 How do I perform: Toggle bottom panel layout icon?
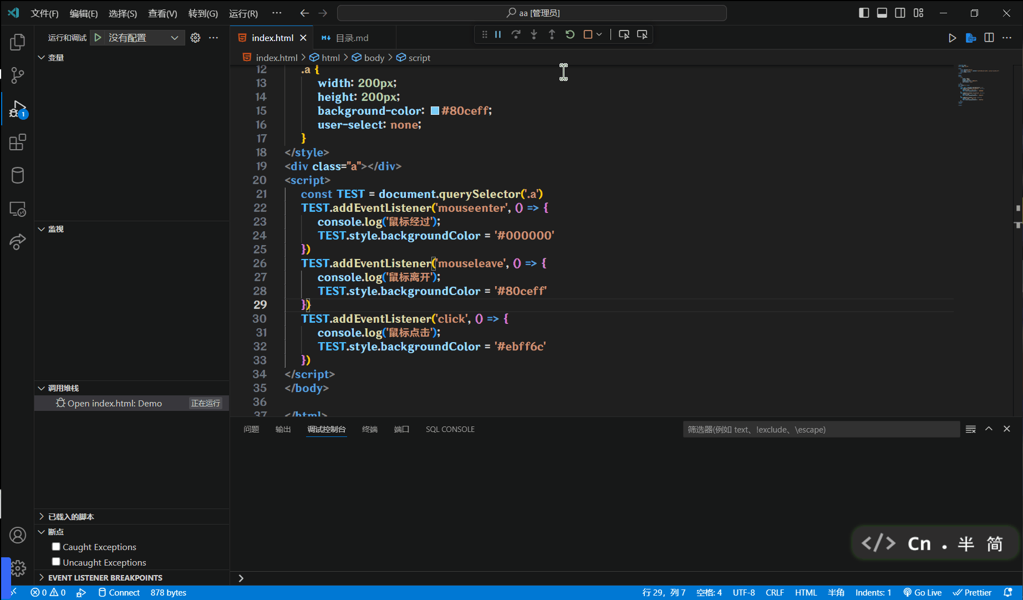coord(882,13)
